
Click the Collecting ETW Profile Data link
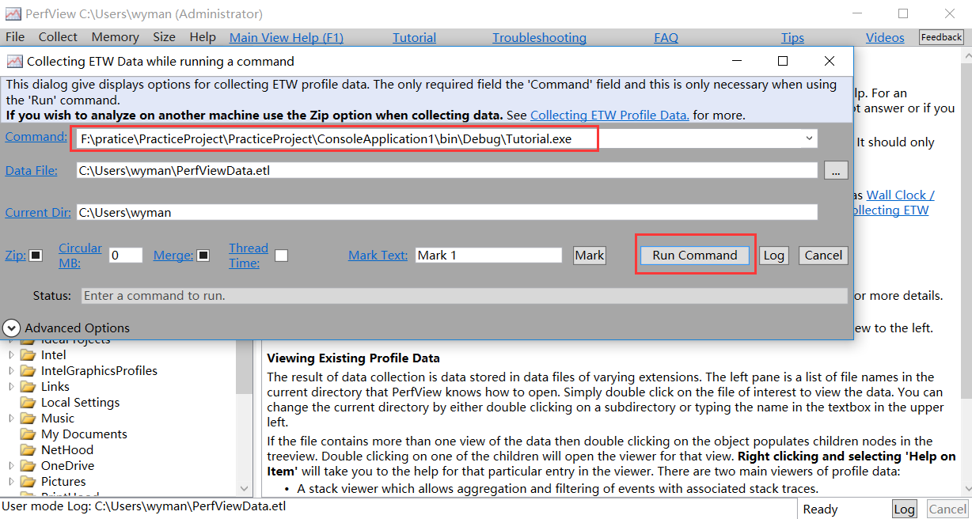(x=609, y=115)
